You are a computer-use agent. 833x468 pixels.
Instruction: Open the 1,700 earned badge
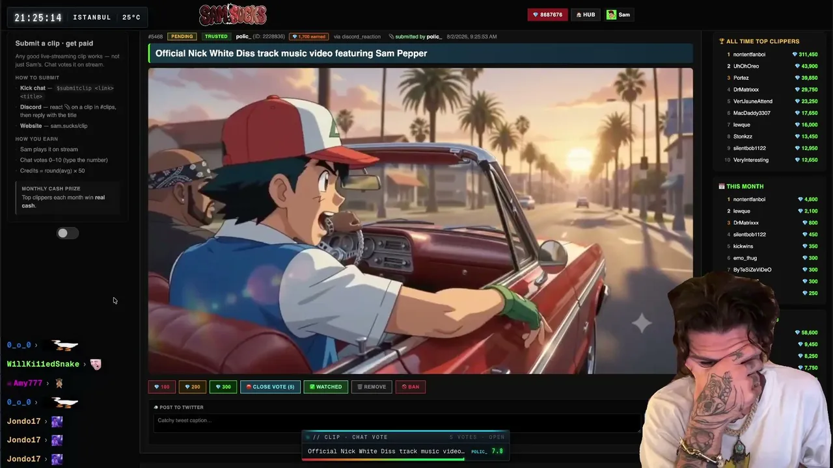click(309, 36)
